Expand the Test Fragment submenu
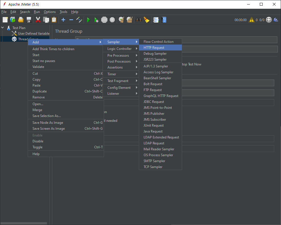Image resolution: width=281 pixels, height=225 pixels. pos(121,81)
